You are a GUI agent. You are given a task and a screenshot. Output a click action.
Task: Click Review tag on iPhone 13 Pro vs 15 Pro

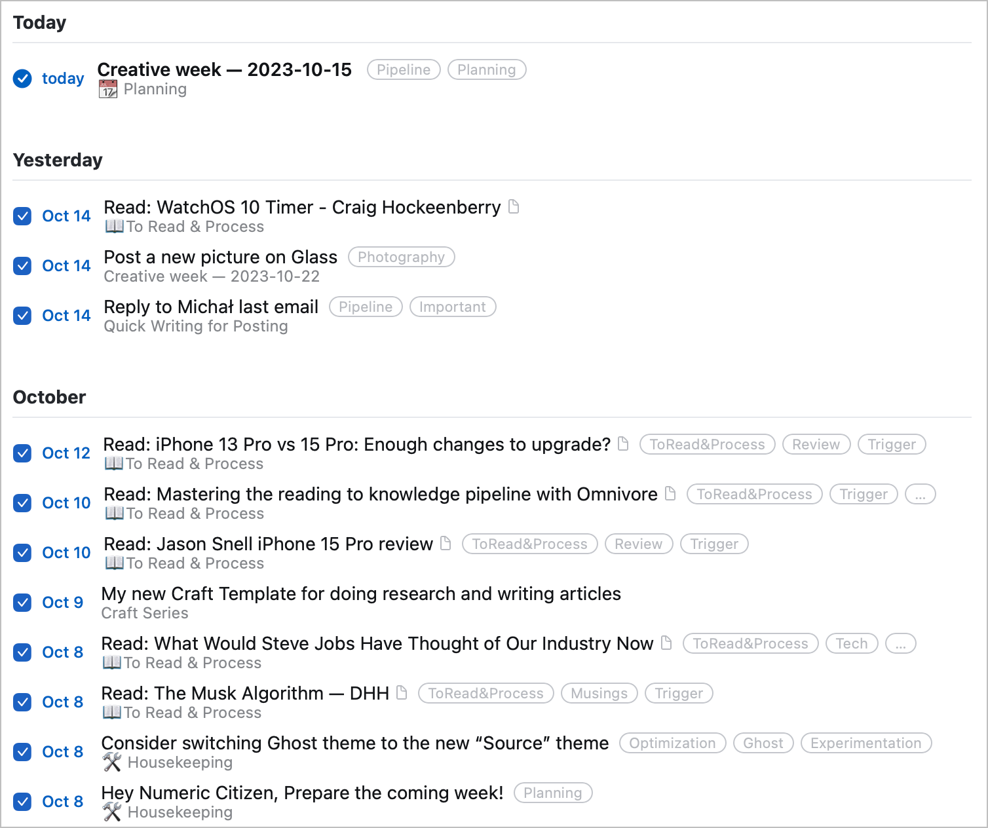coord(816,445)
